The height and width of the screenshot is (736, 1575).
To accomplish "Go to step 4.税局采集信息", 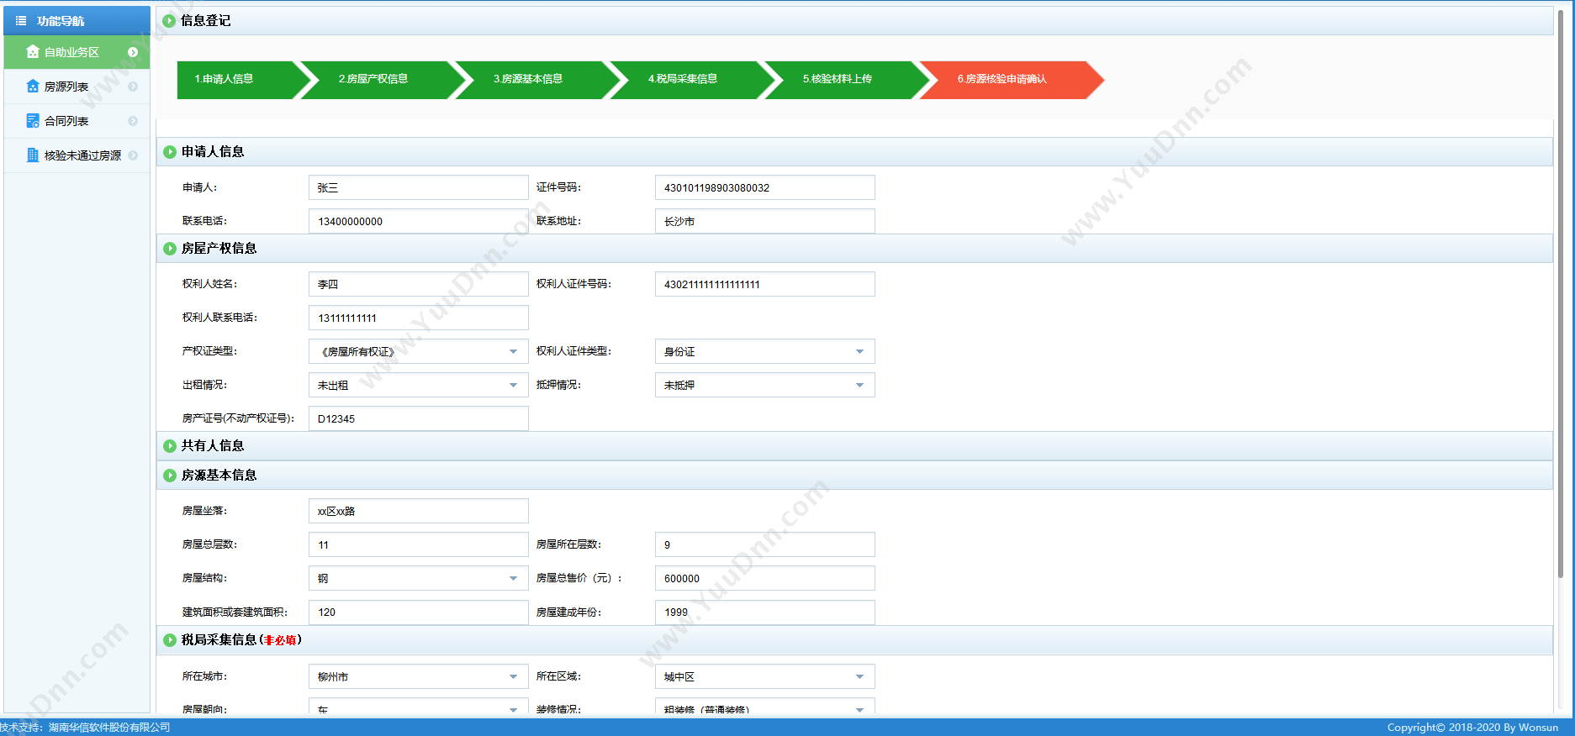I will 692,80.
